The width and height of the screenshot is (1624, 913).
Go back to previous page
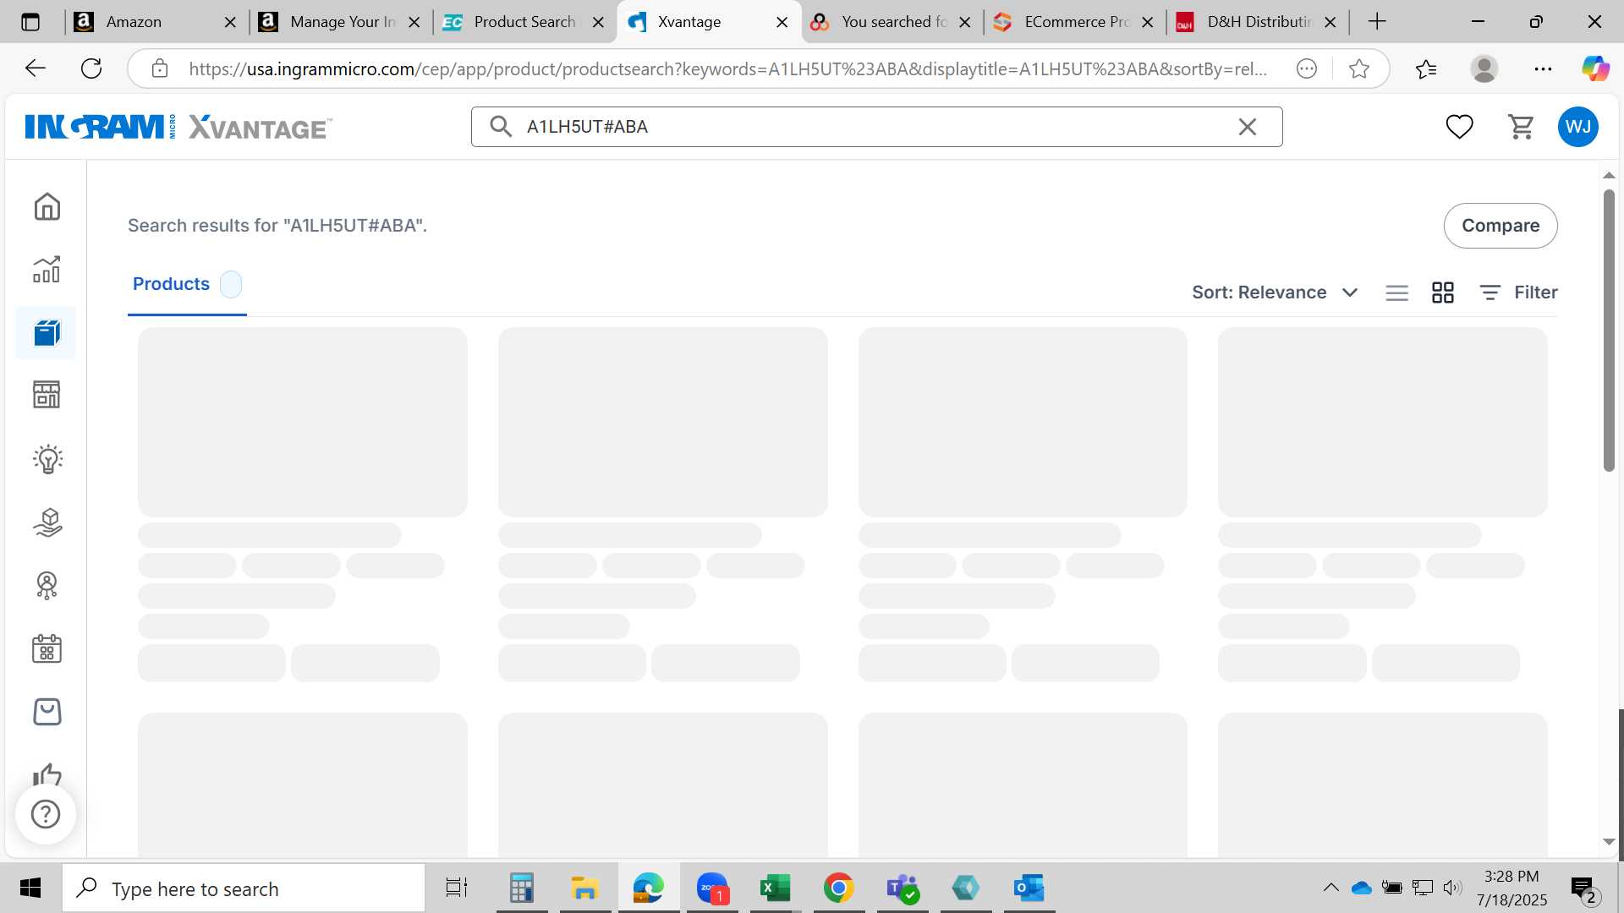pos(36,68)
